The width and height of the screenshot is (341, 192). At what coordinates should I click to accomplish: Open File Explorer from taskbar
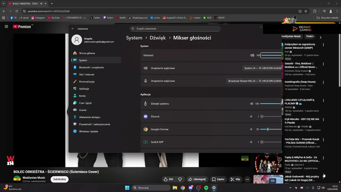click(175, 188)
